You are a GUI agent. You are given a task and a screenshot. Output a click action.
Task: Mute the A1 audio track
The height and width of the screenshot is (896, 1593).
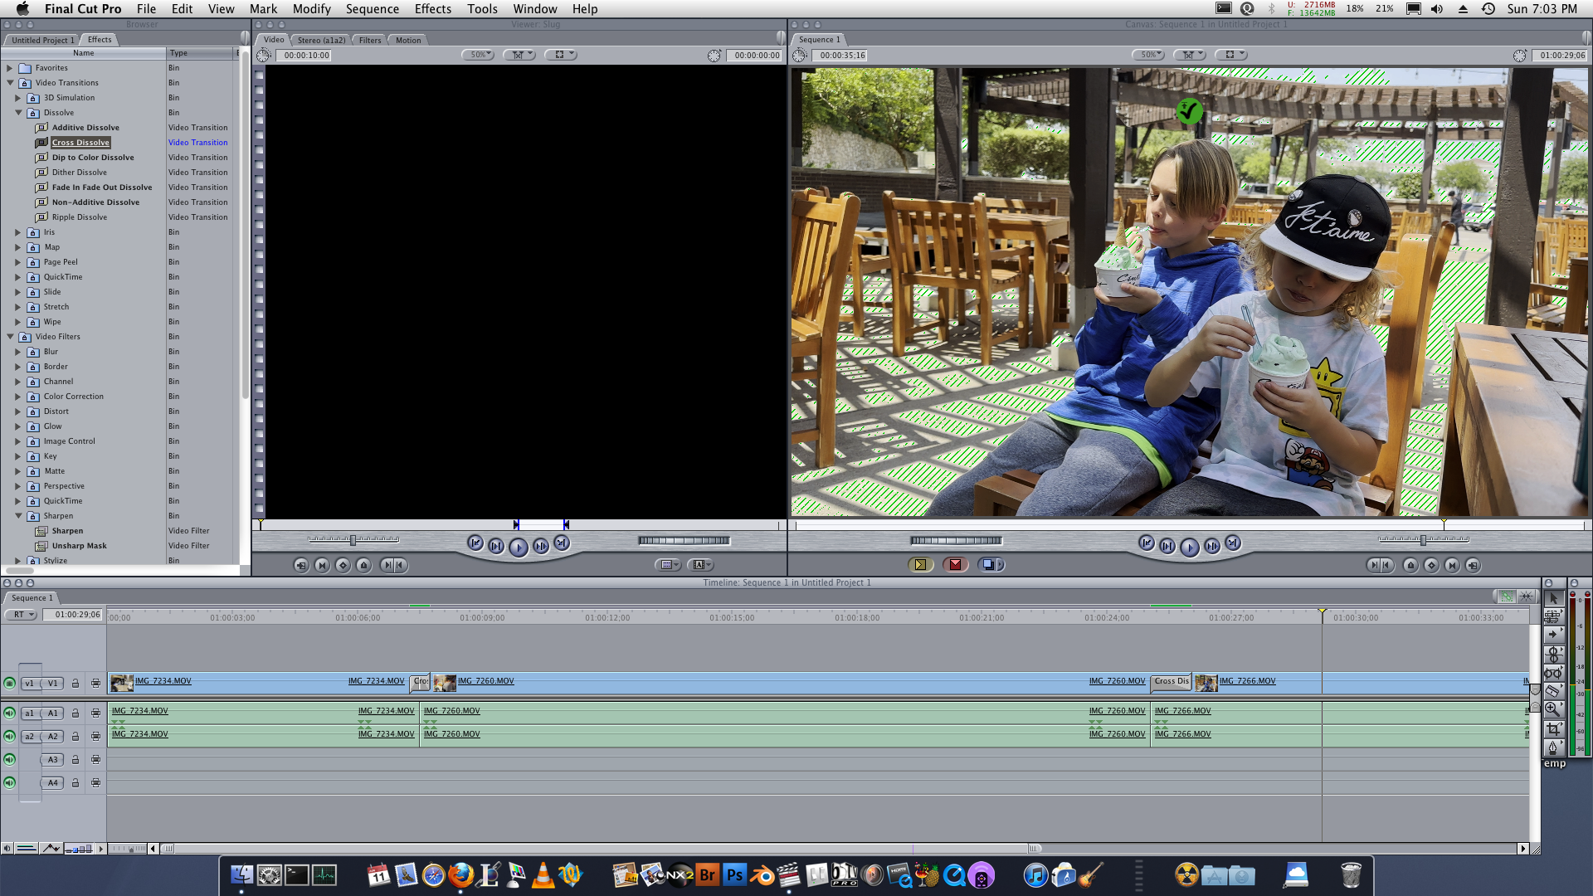[x=9, y=713]
